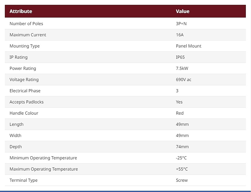Select the Terminal Type attribute
The width and height of the screenshot is (251, 192).
(x=24, y=180)
